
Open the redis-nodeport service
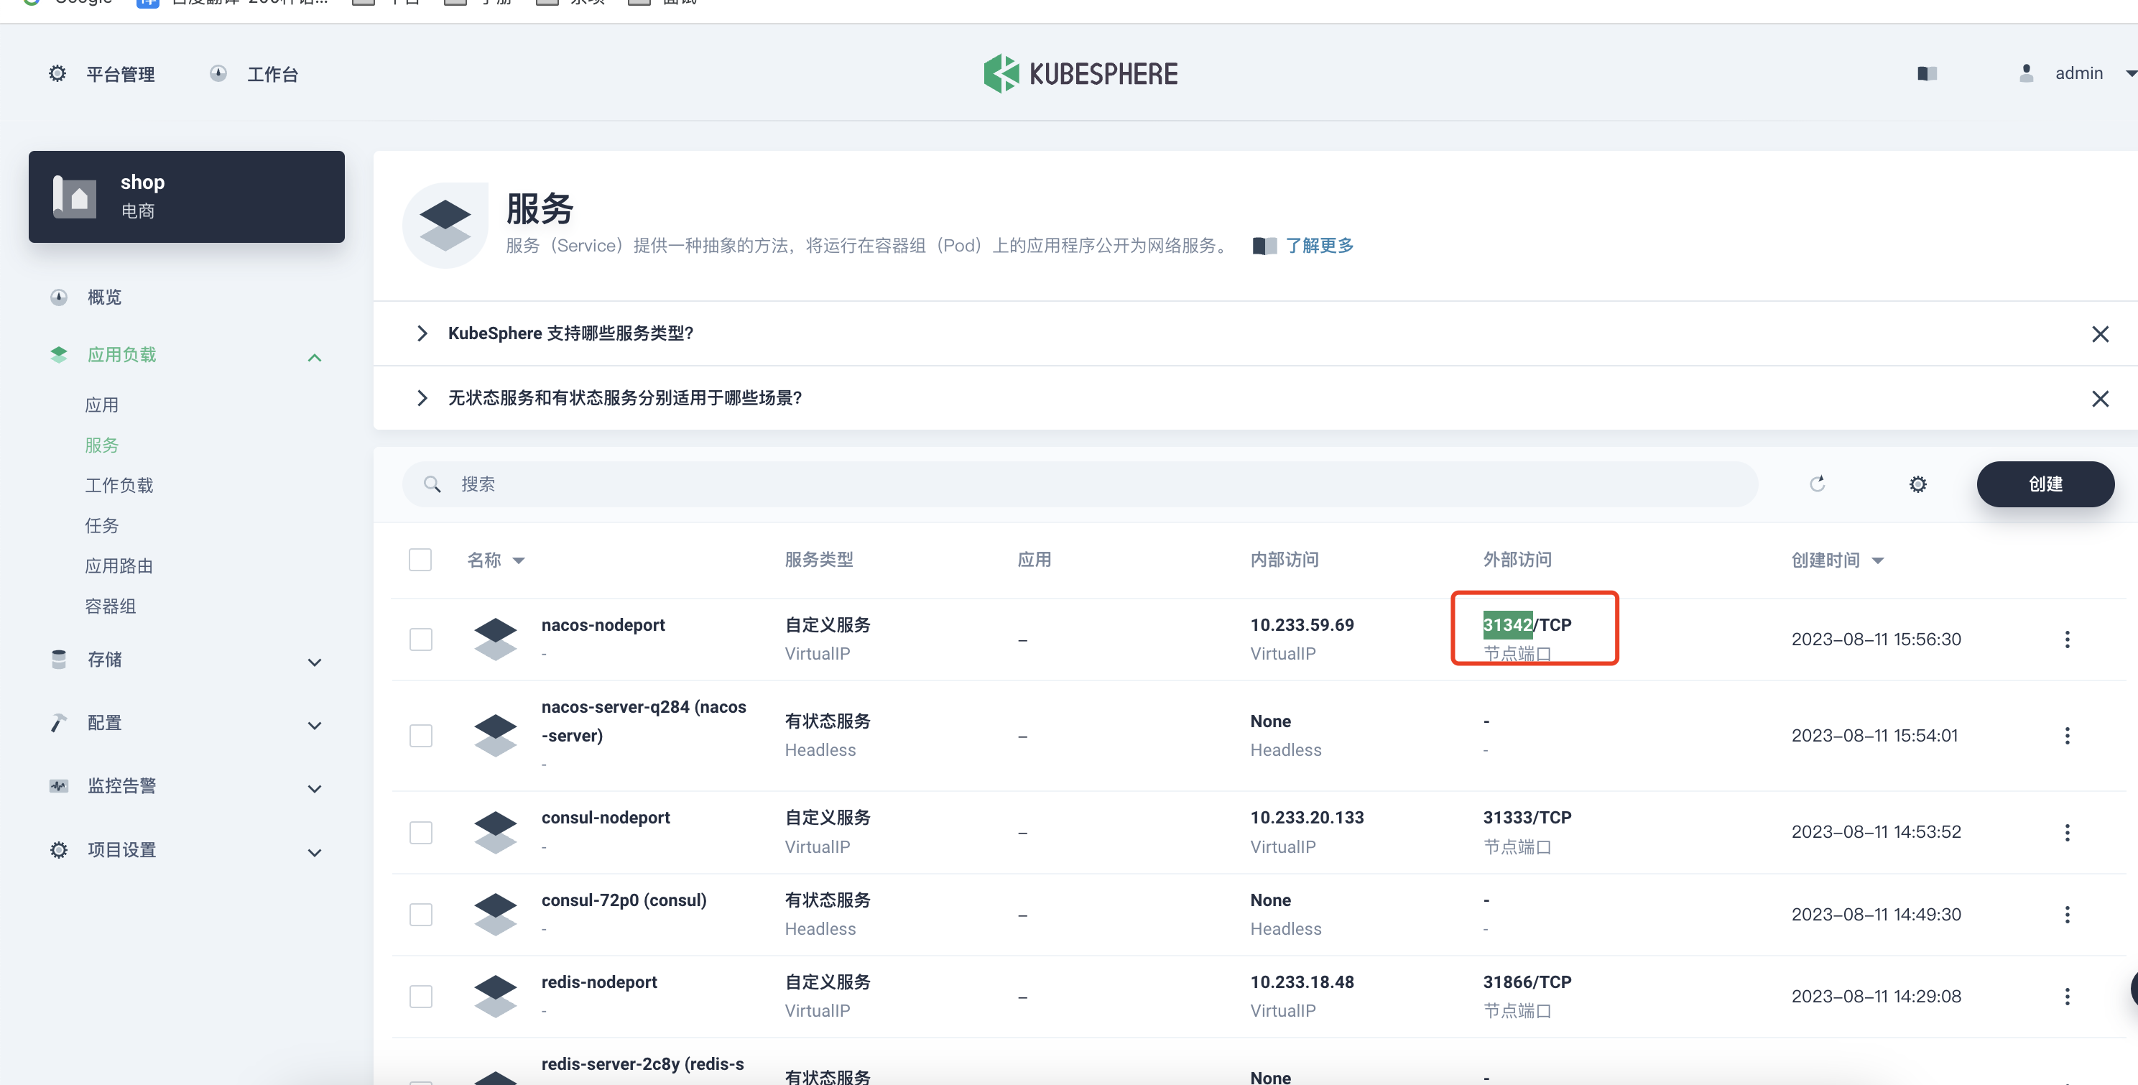[599, 982]
